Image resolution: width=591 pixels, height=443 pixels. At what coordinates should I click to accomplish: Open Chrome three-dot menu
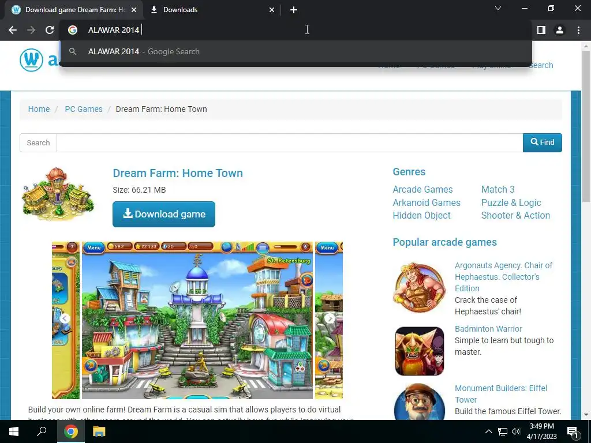pyautogui.click(x=578, y=30)
